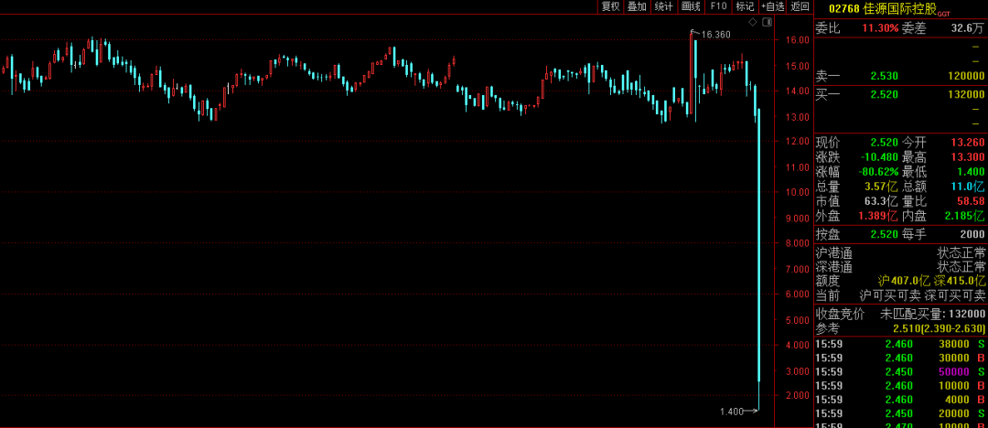
Task: Click the 15:59 trade row with 30000 B
Action: [x=900, y=358]
